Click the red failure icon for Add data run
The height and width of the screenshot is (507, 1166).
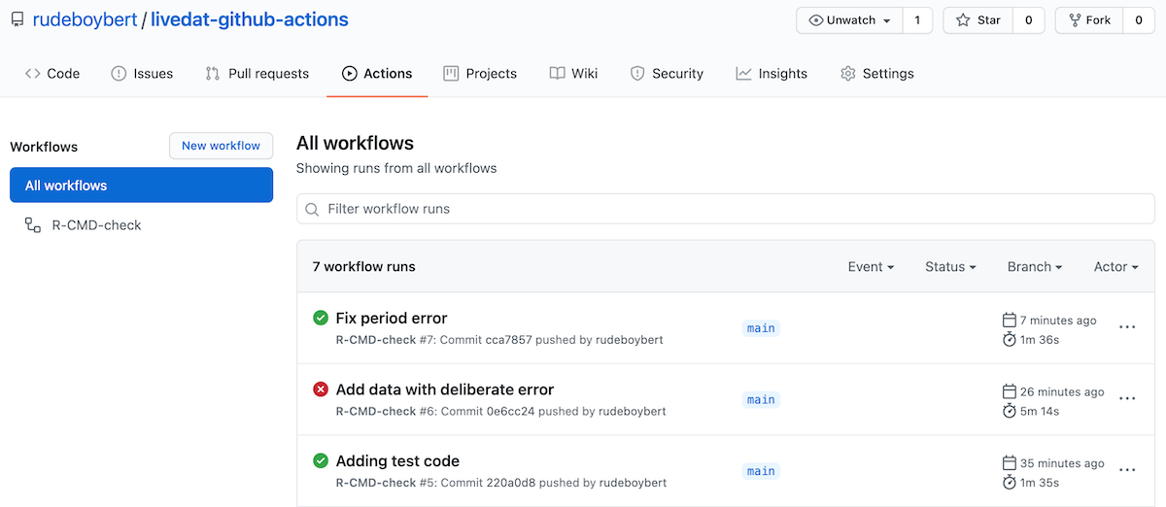tap(320, 389)
